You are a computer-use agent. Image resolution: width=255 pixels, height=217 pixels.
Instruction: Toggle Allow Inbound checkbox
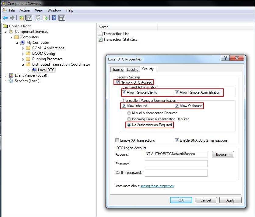(124, 105)
